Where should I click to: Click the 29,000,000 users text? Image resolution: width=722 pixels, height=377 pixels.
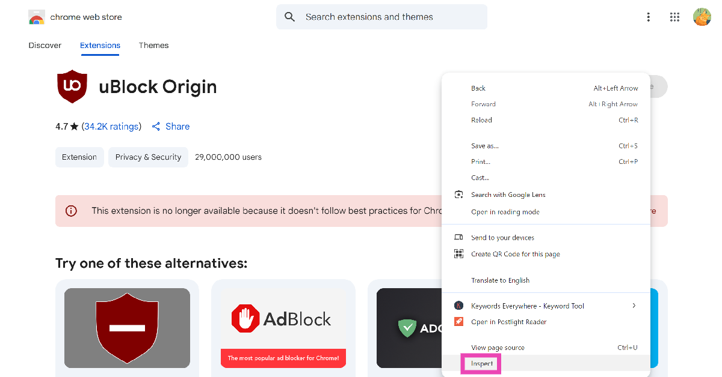point(228,157)
